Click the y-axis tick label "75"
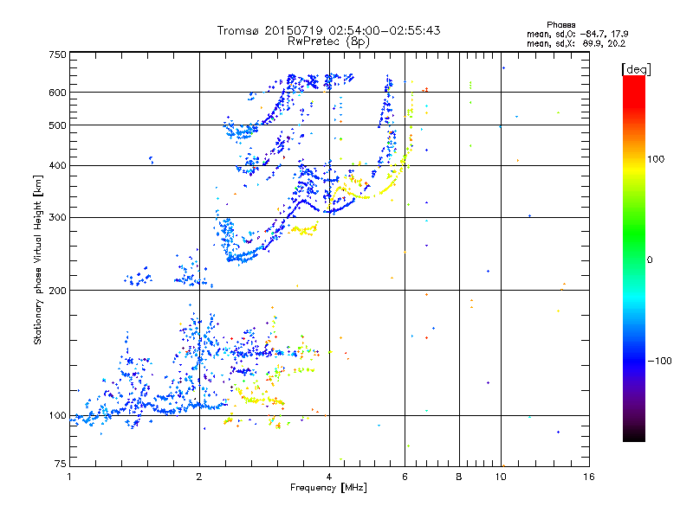 (x=61, y=464)
